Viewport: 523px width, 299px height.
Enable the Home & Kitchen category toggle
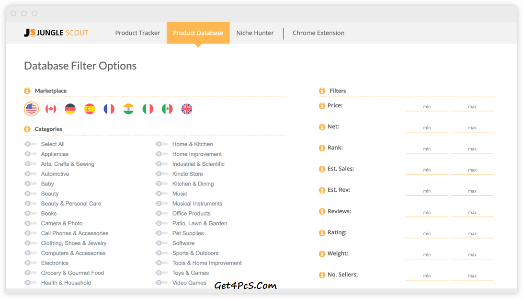[162, 144]
